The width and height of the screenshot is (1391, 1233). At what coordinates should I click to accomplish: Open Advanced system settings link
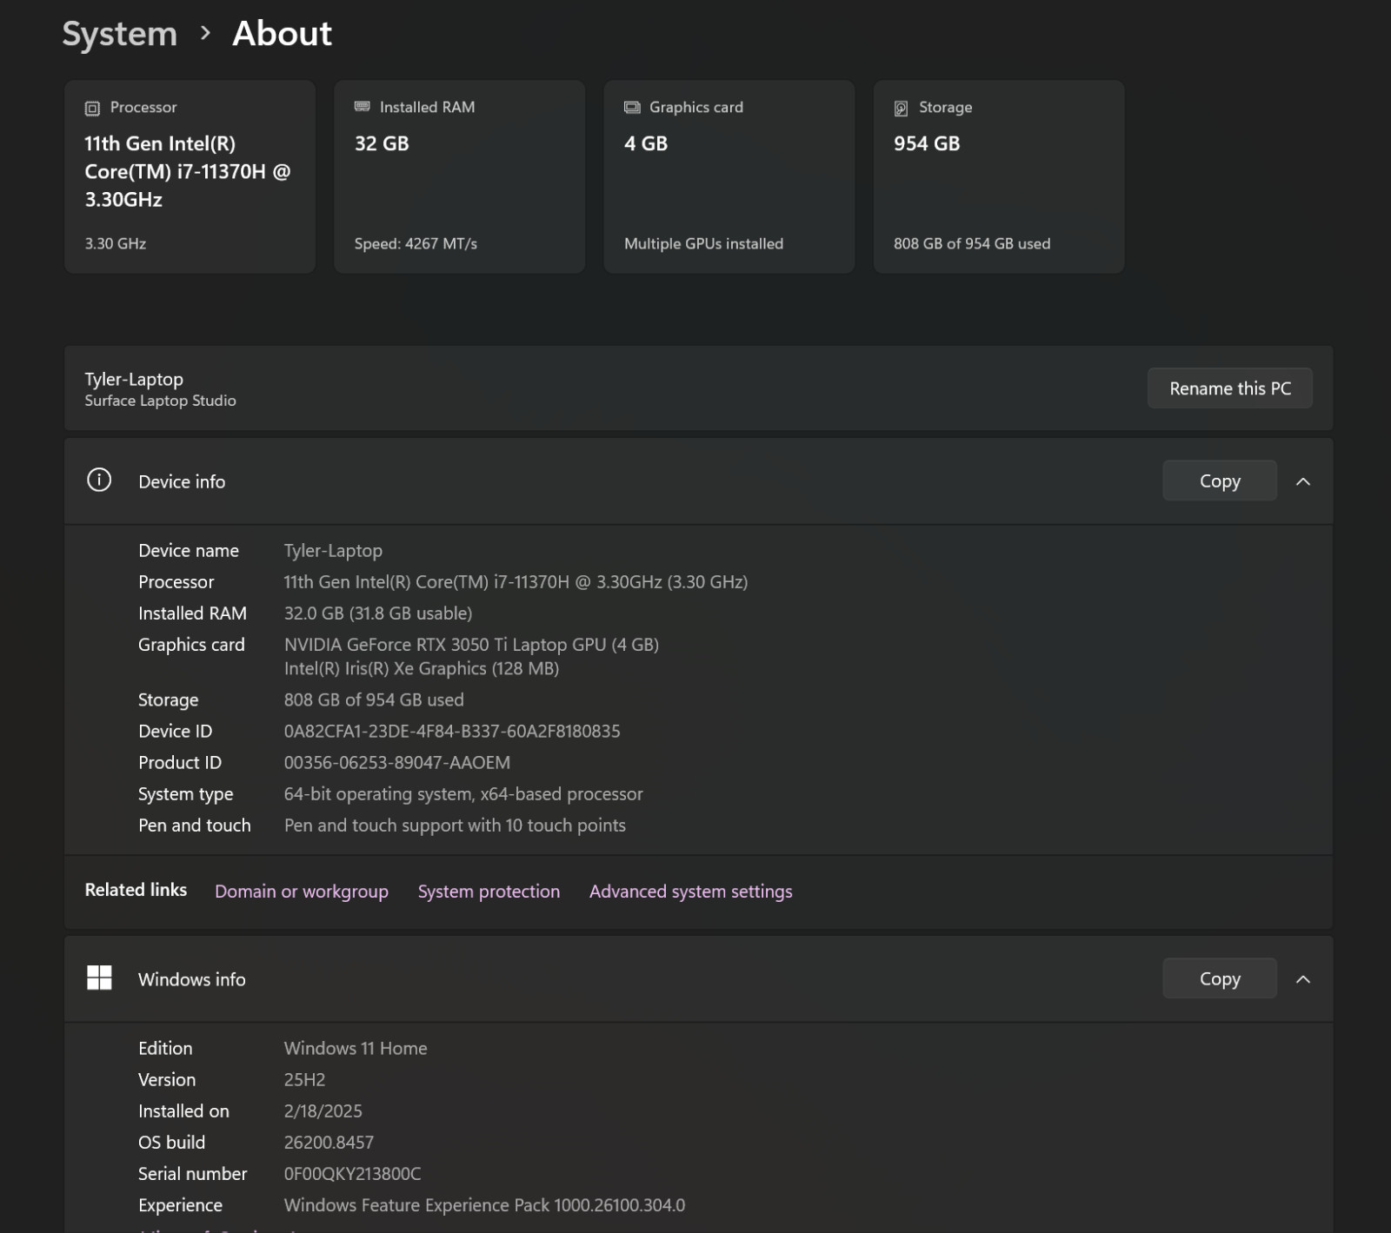pyautogui.click(x=691, y=892)
